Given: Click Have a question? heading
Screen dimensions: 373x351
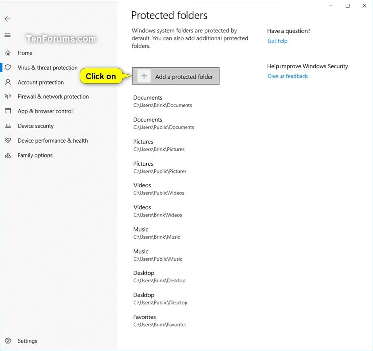Looking at the screenshot, I should pyautogui.click(x=288, y=31).
